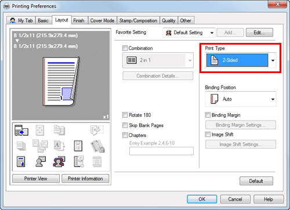Check the Skip Blank Pages option
The image size is (290, 210).
tap(125, 125)
